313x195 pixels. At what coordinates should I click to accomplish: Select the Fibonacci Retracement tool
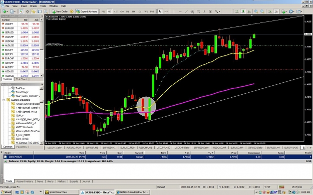[198, 11]
